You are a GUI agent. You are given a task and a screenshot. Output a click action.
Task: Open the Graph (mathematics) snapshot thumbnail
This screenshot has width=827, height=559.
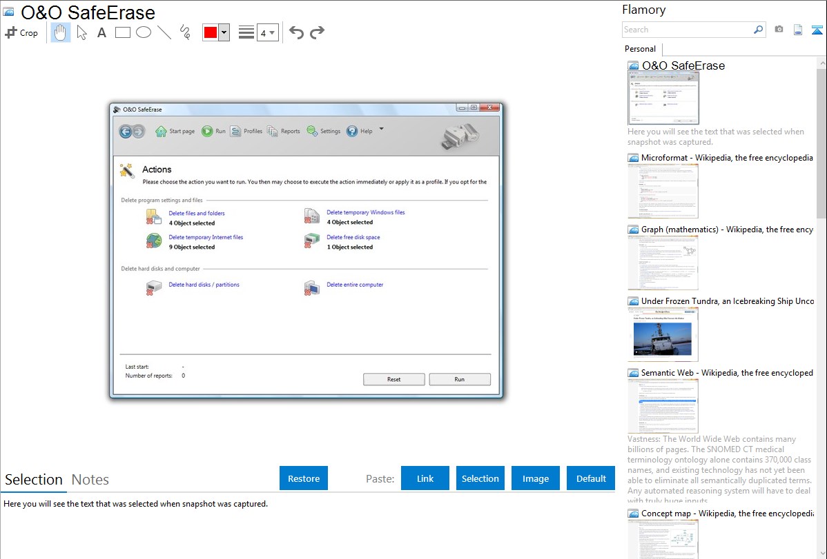(x=663, y=263)
